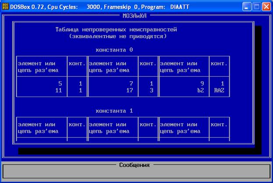Select the 'константа 1' table label
Image resolution: width=273 pixels, height=183 pixels.
[114, 111]
